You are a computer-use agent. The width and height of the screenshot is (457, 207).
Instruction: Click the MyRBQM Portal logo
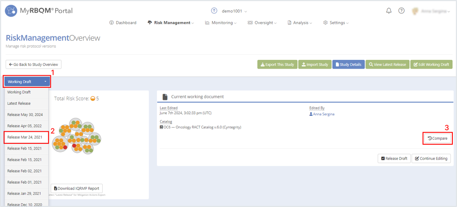39,11
